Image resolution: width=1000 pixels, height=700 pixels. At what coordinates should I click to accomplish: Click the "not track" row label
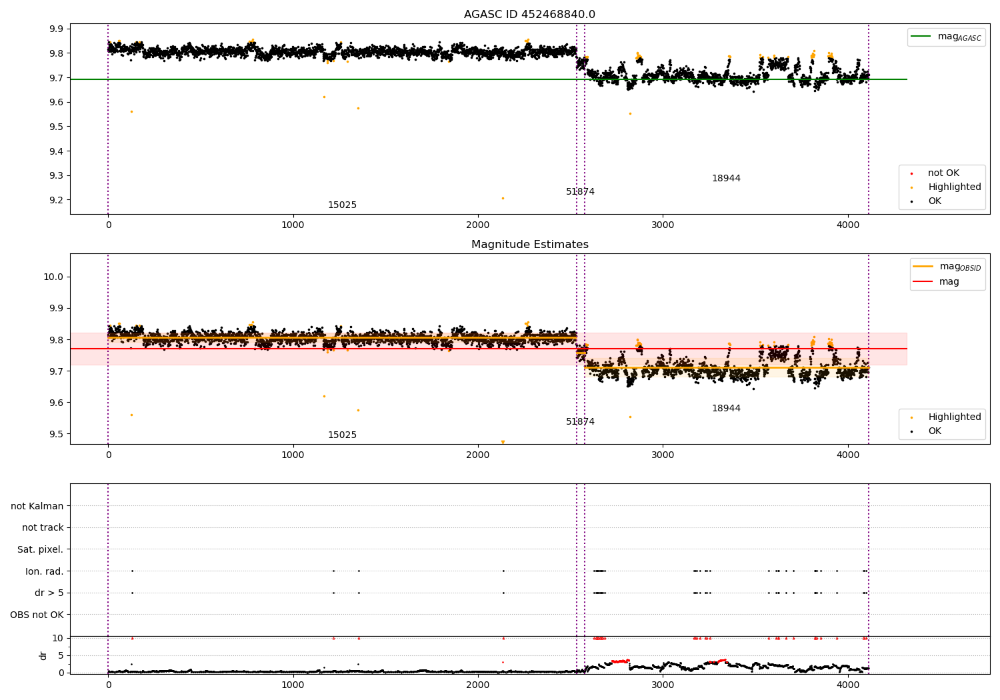point(43,528)
